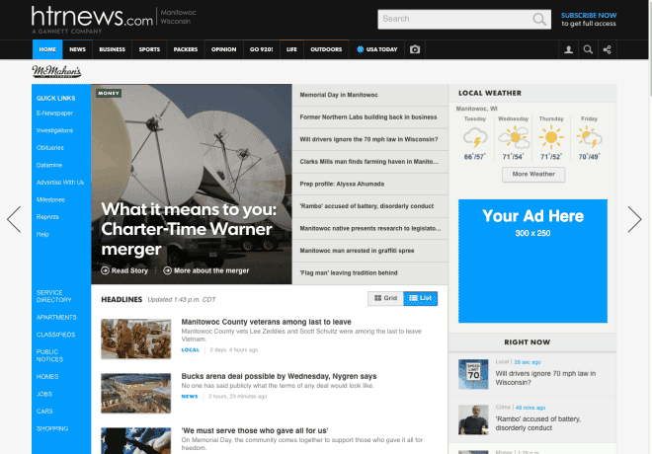Click the More Weather button

tap(533, 175)
